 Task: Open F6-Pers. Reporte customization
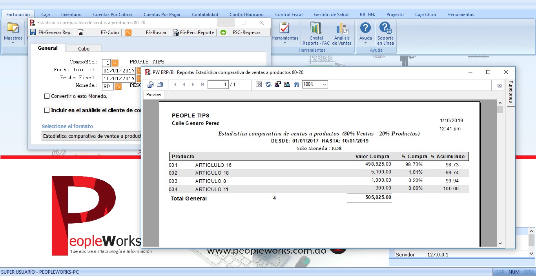(x=194, y=32)
